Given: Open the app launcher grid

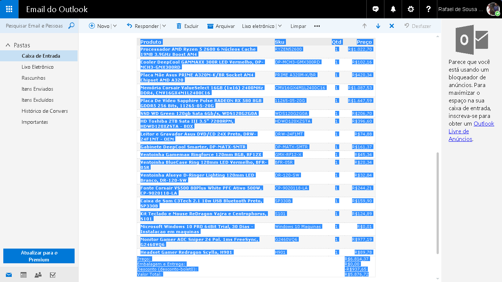Looking at the screenshot, I should pyautogui.click(x=9, y=9).
